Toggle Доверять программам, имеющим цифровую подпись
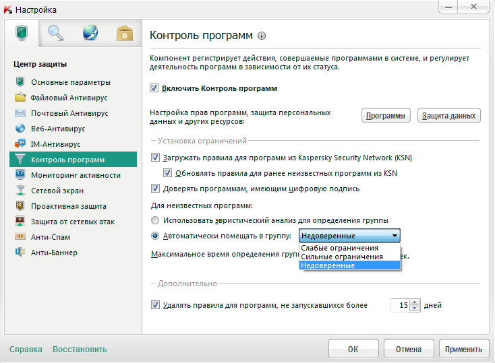Image resolution: width=495 pixels, height=363 pixels. 155,189
